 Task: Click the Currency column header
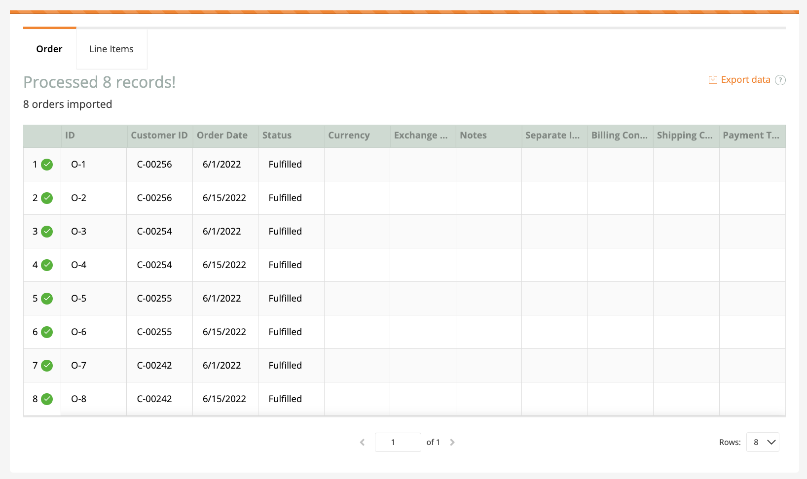point(357,136)
